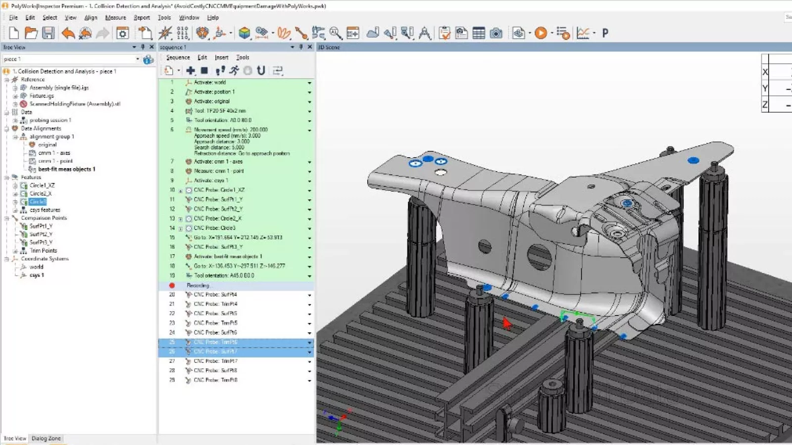Click the grayed Redo arrow icon
The width and height of the screenshot is (792, 445).
[102, 33]
